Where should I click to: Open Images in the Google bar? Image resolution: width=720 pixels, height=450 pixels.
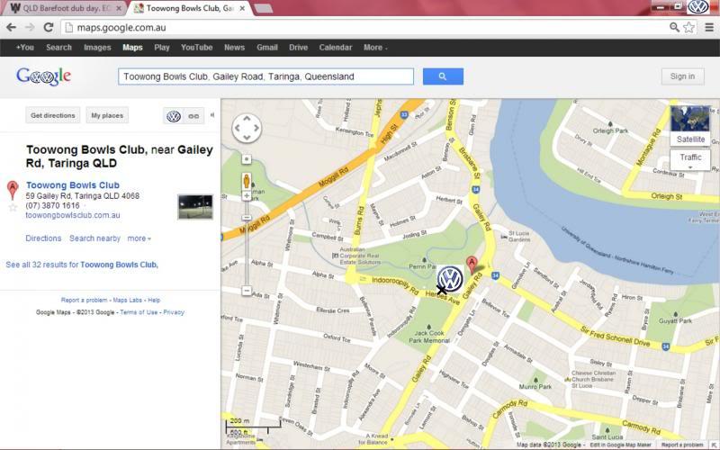(x=97, y=48)
